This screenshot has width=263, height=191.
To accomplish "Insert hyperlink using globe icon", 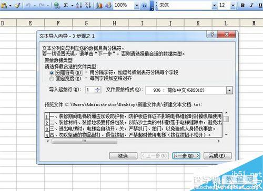I will pos(57,5).
